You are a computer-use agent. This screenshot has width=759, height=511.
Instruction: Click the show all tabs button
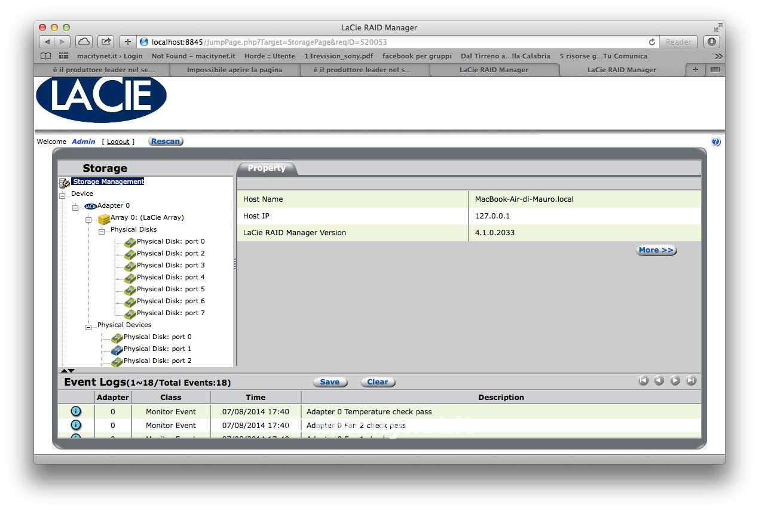(x=715, y=70)
